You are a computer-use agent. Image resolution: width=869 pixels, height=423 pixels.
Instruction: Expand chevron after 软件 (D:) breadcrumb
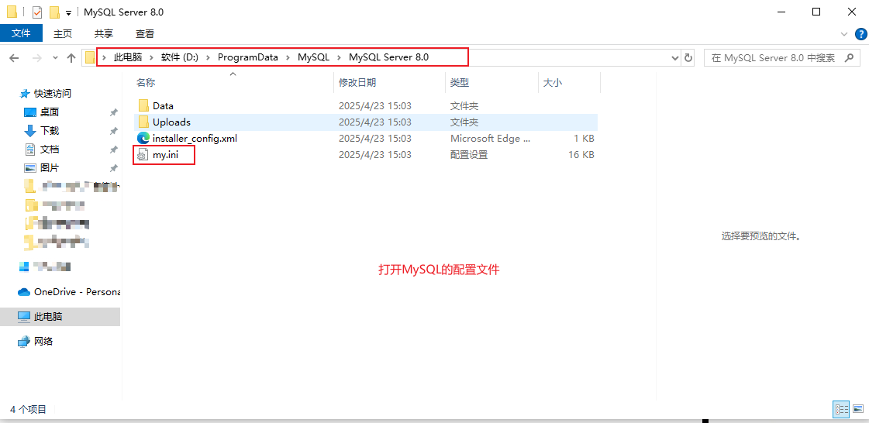208,57
